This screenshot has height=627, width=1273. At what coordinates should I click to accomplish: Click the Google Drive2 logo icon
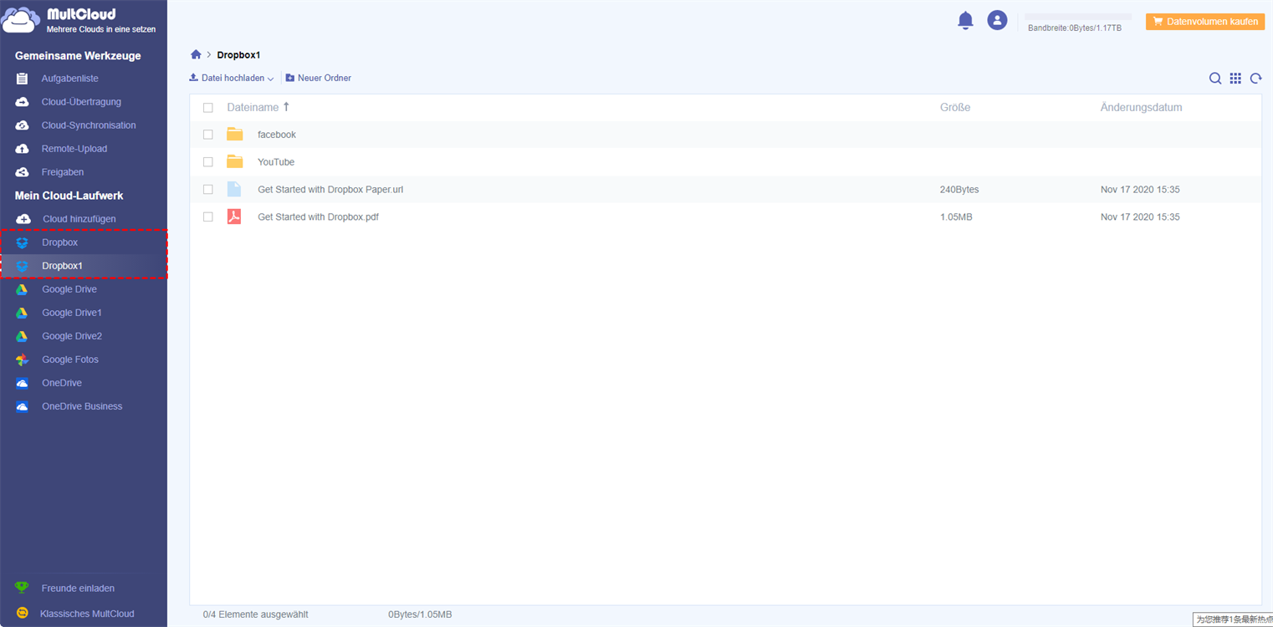(x=23, y=336)
